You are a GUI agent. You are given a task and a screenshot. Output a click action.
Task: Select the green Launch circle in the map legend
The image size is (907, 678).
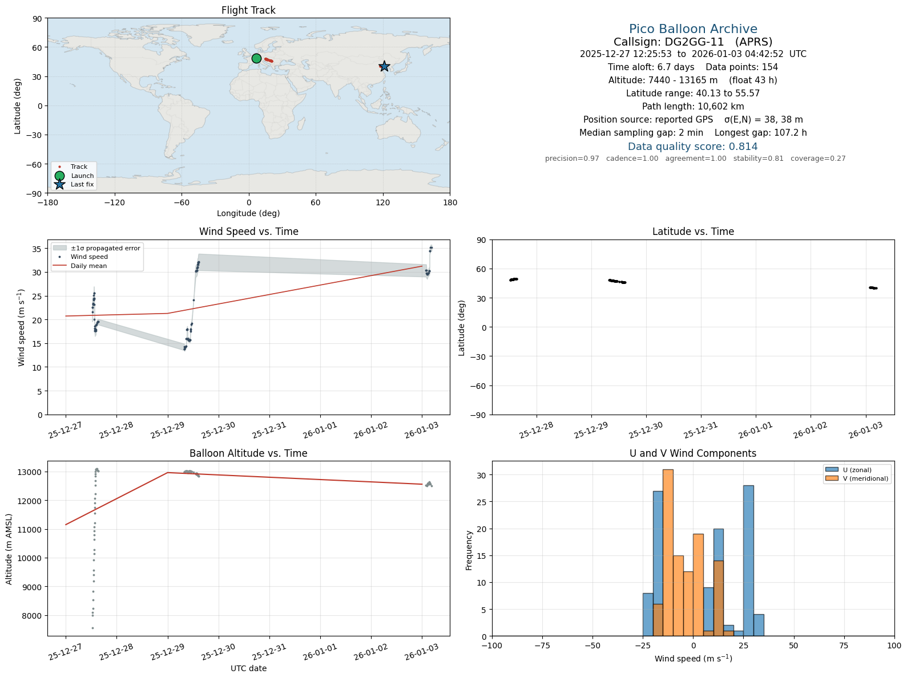(x=59, y=176)
